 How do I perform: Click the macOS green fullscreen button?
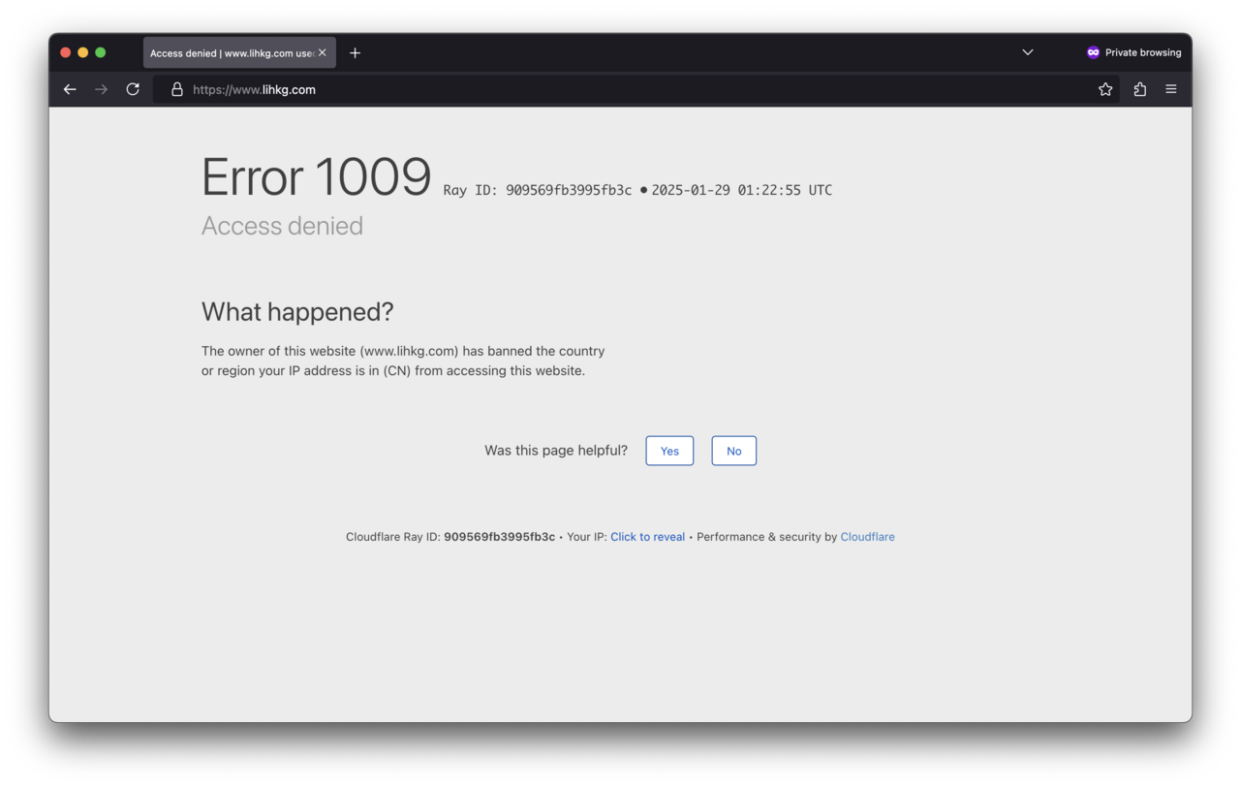pyautogui.click(x=100, y=52)
